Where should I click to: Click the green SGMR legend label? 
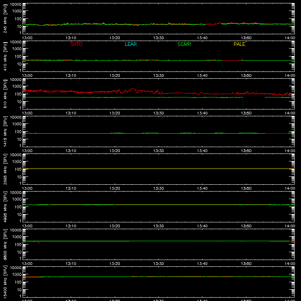(x=184, y=44)
